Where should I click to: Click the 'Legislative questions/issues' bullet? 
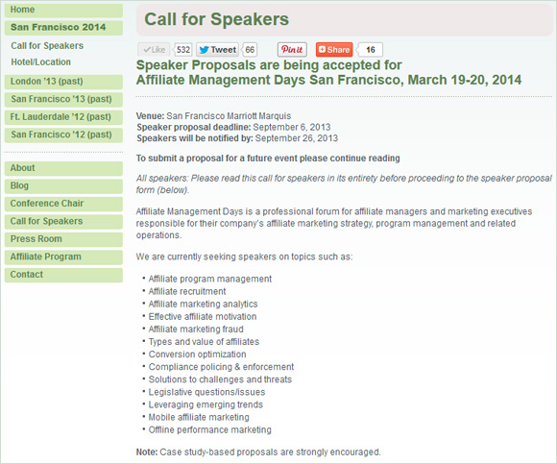click(x=206, y=392)
